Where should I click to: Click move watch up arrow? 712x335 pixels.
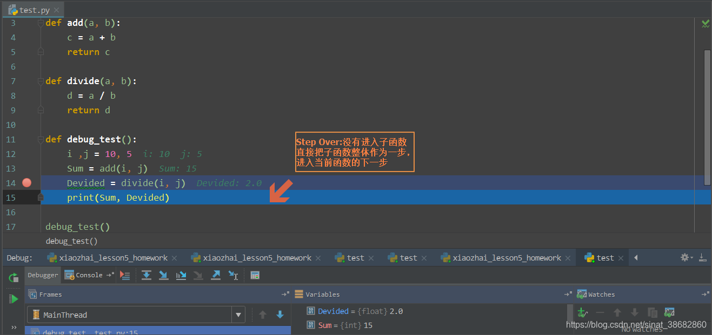click(x=617, y=312)
